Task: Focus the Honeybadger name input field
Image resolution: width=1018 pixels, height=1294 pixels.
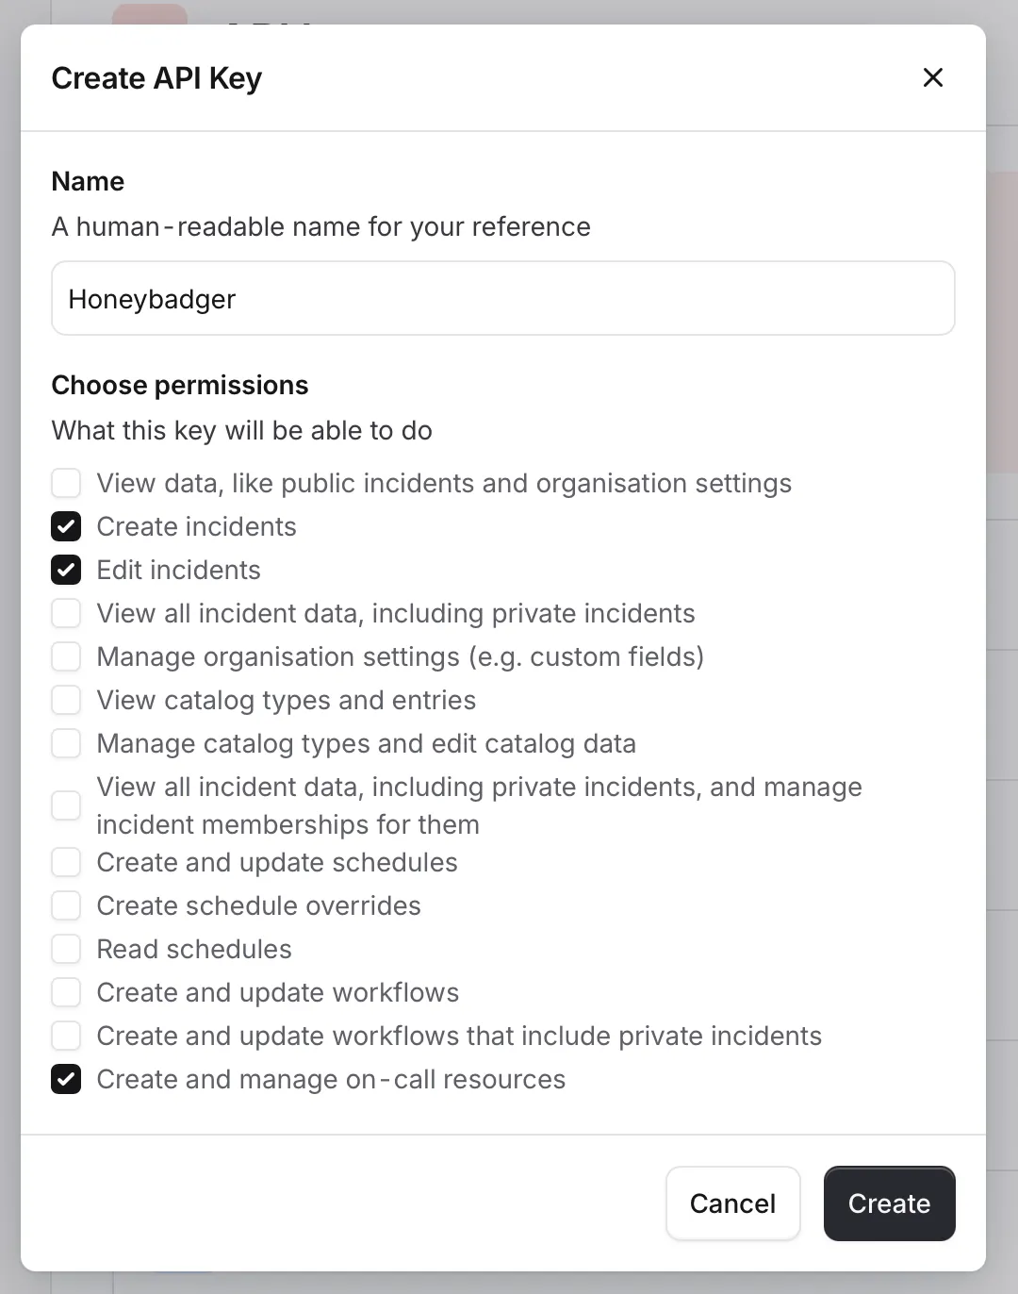Action: 502,298
